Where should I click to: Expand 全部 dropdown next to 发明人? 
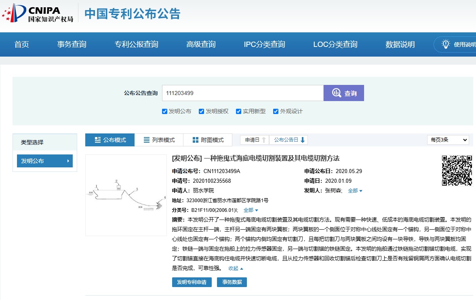pyautogui.click(x=354, y=190)
